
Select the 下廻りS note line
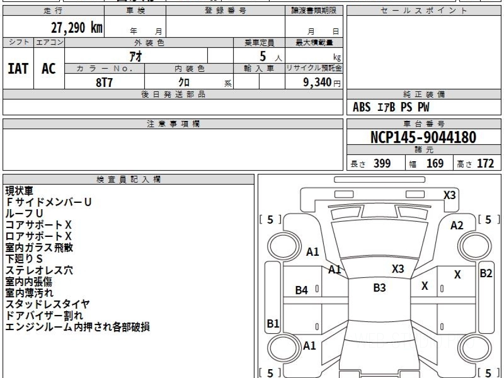point(24,259)
